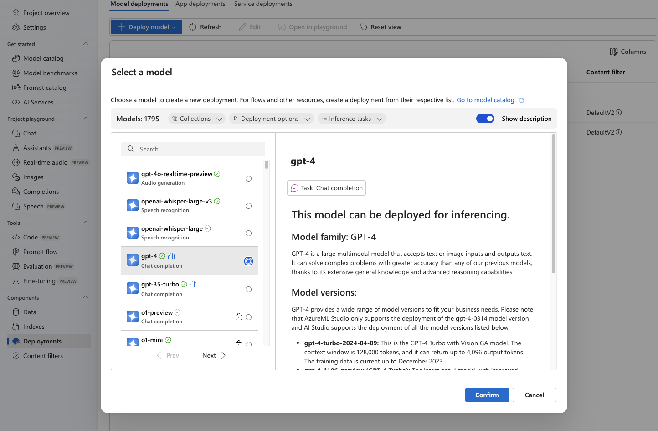658x431 pixels.
Task: Select the Prompt flow tool icon
Action: [15, 251]
